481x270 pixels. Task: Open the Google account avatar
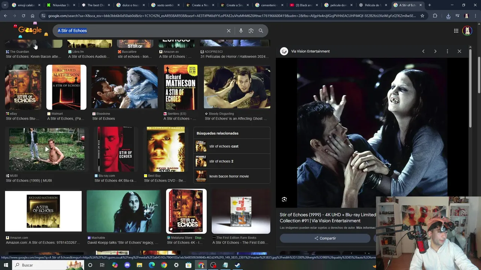(467, 31)
